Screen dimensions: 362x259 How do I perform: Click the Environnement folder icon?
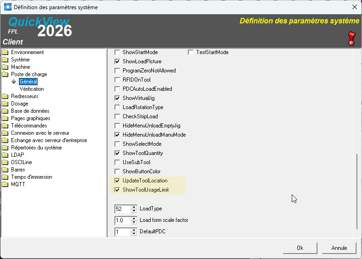[5, 52]
